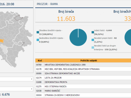Click the orange highlighted municipality on map

pos(2,41)
